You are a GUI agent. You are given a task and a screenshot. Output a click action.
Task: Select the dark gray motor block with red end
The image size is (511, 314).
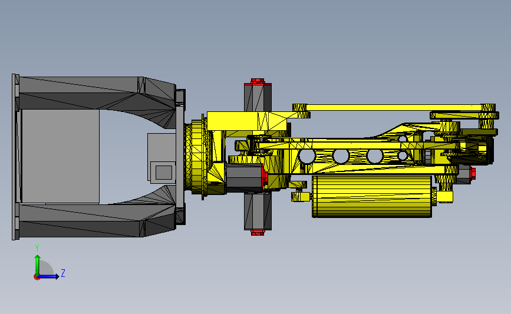[245, 178]
